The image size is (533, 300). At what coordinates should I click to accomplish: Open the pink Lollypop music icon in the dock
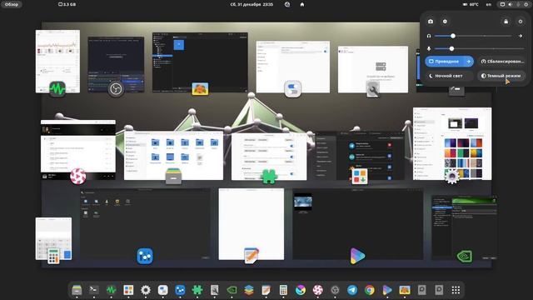[x=318, y=290]
